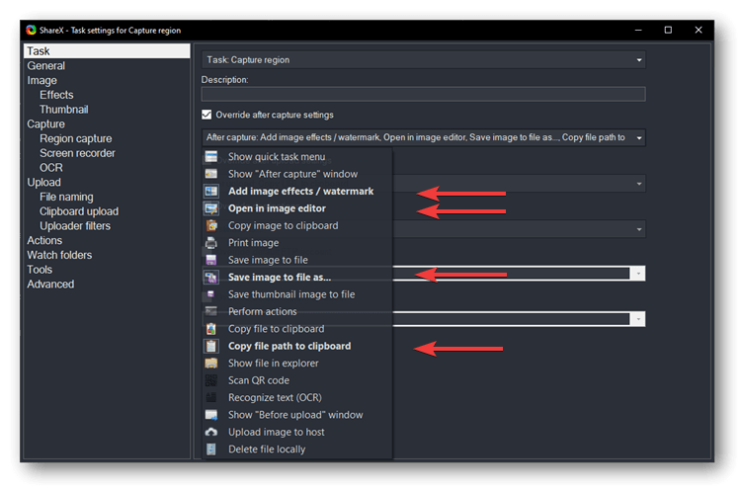Click the Show file in explorer folder icon
Image resolution: width=741 pixels, height=489 pixels.
[x=211, y=363]
